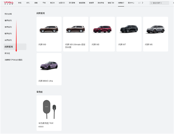Open 鸿蒙智行汽车生态精品 sidebar entry
This screenshot has width=174, height=134.
click(13, 60)
